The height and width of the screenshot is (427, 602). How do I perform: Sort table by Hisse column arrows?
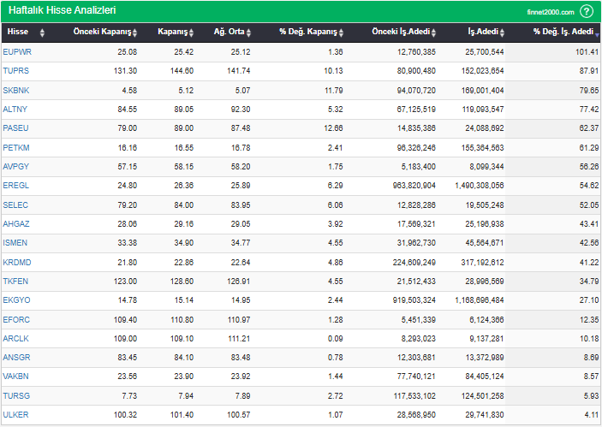click(43, 33)
